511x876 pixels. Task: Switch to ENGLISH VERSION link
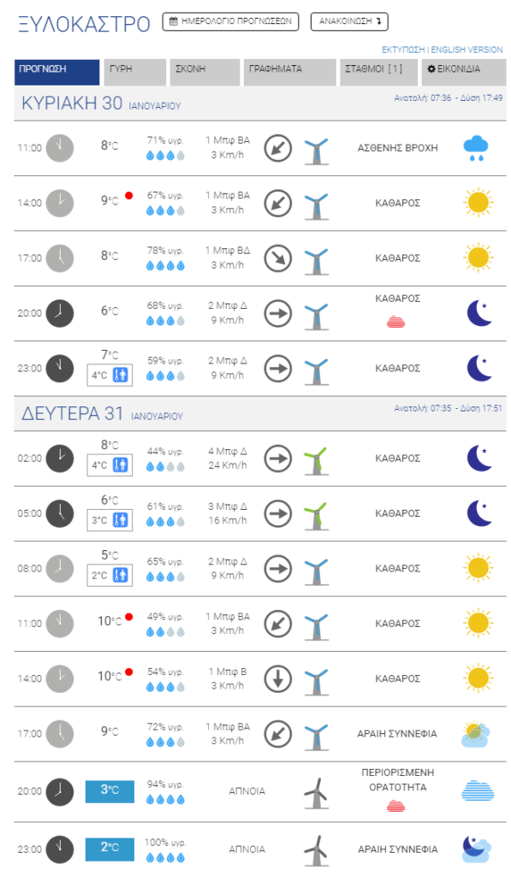(x=466, y=50)
